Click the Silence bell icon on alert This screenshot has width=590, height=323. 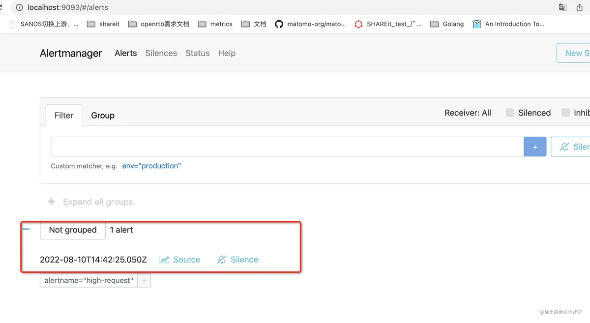(x=222, y=260)
